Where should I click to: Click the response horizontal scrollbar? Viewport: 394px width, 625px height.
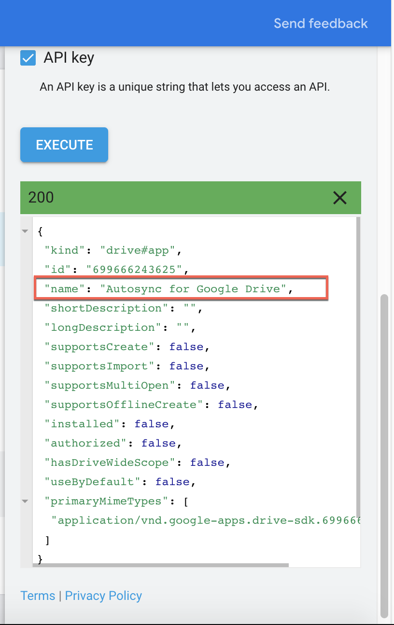[161, 565]
